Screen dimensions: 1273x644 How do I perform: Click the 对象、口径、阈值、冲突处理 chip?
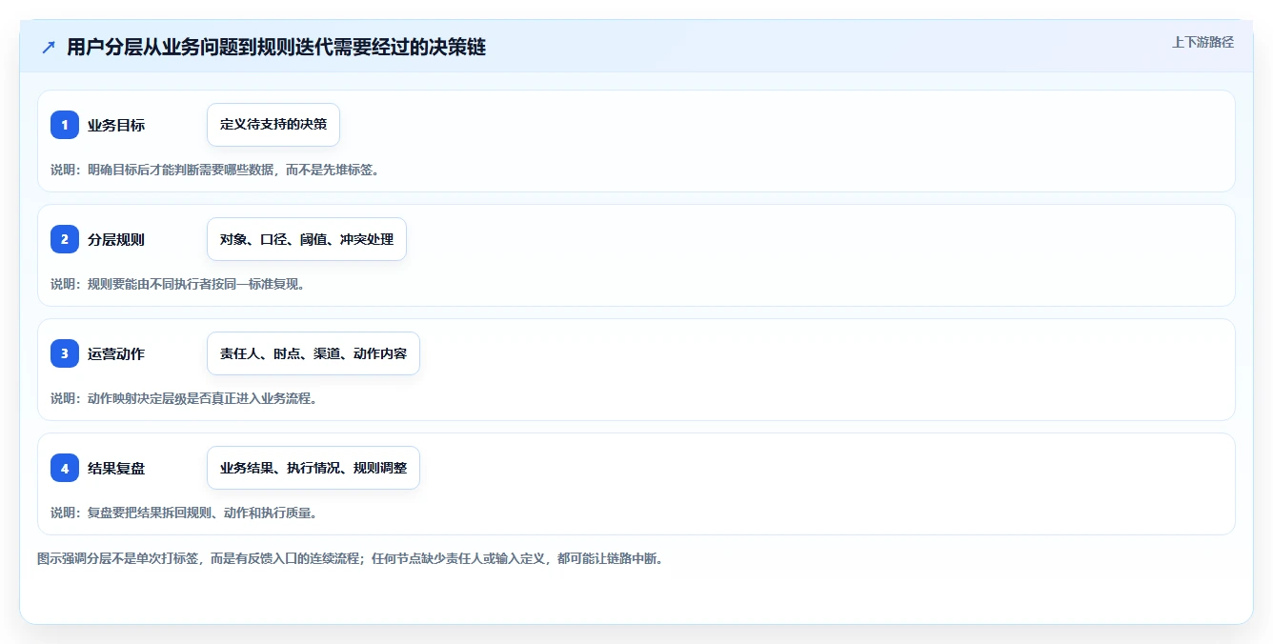(x=307, y=239)
